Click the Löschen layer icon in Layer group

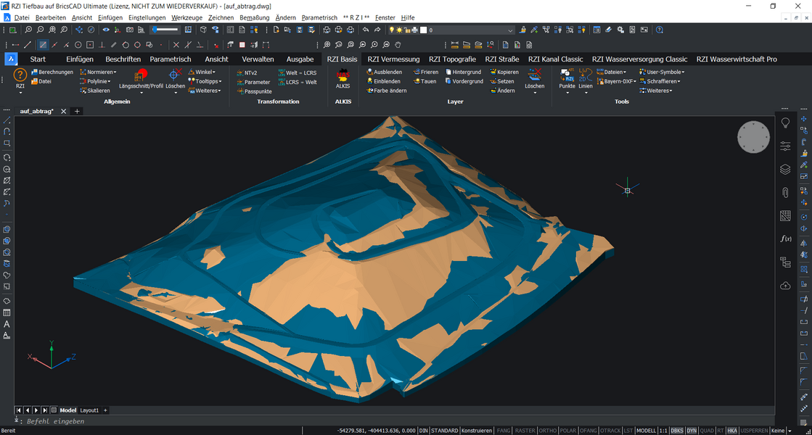pyautogui.click(x=534, y=75)
